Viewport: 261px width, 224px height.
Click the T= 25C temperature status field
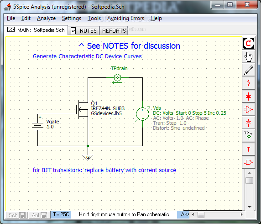(x=61, y=214)
